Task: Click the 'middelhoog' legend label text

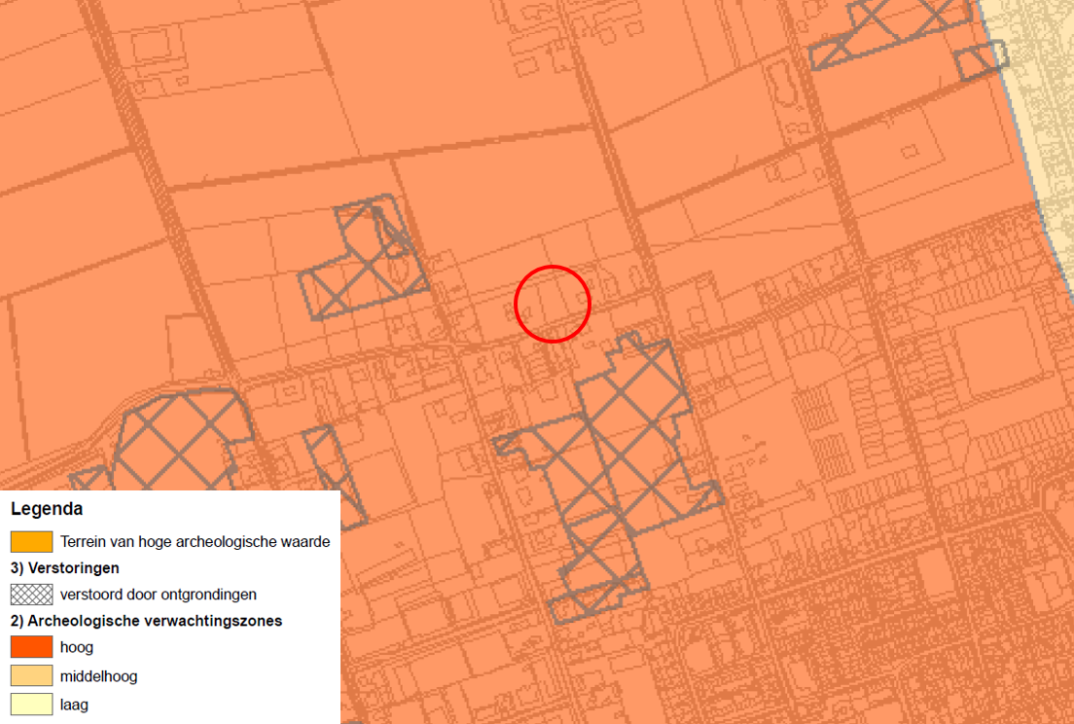Action: click(x=98, y=675)
